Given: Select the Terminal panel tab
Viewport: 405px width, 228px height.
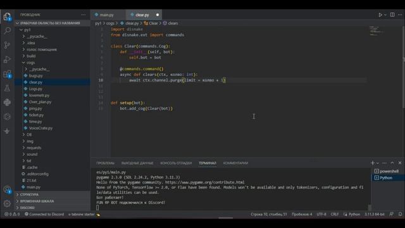Looking at the screenshot, I should click(x=208, y=163).
